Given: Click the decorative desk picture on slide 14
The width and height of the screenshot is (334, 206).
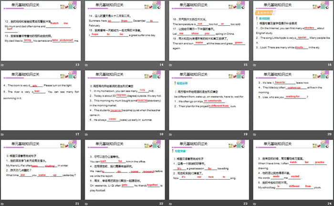Looking at the screenshot, I should pos(151,10).
